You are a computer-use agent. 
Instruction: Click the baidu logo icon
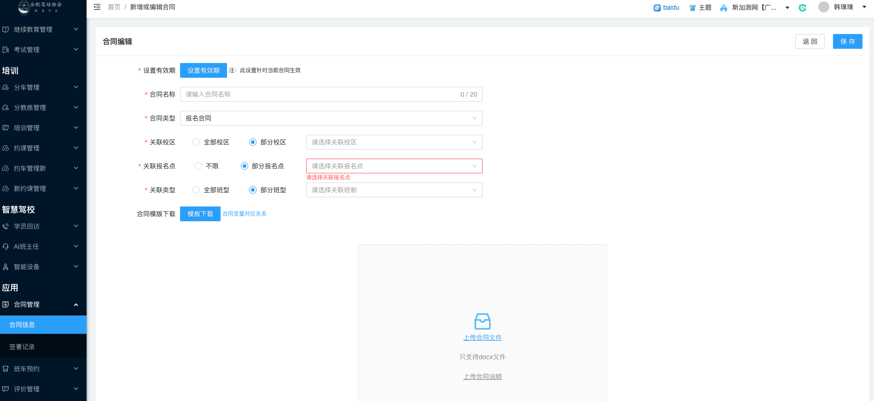(x=657, y=8)
